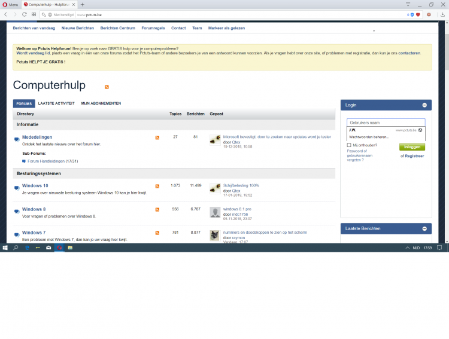Open the Speed Dial start page
The height and width of the screenshot is (339, 449).
click(34, 14)
